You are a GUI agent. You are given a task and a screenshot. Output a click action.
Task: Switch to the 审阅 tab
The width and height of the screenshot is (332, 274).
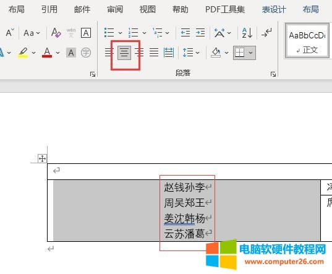pos(115,10)
